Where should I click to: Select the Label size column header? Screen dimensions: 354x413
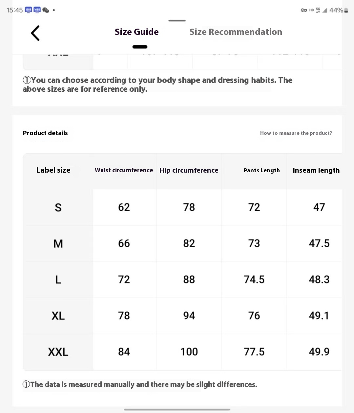tap(53, 170)
